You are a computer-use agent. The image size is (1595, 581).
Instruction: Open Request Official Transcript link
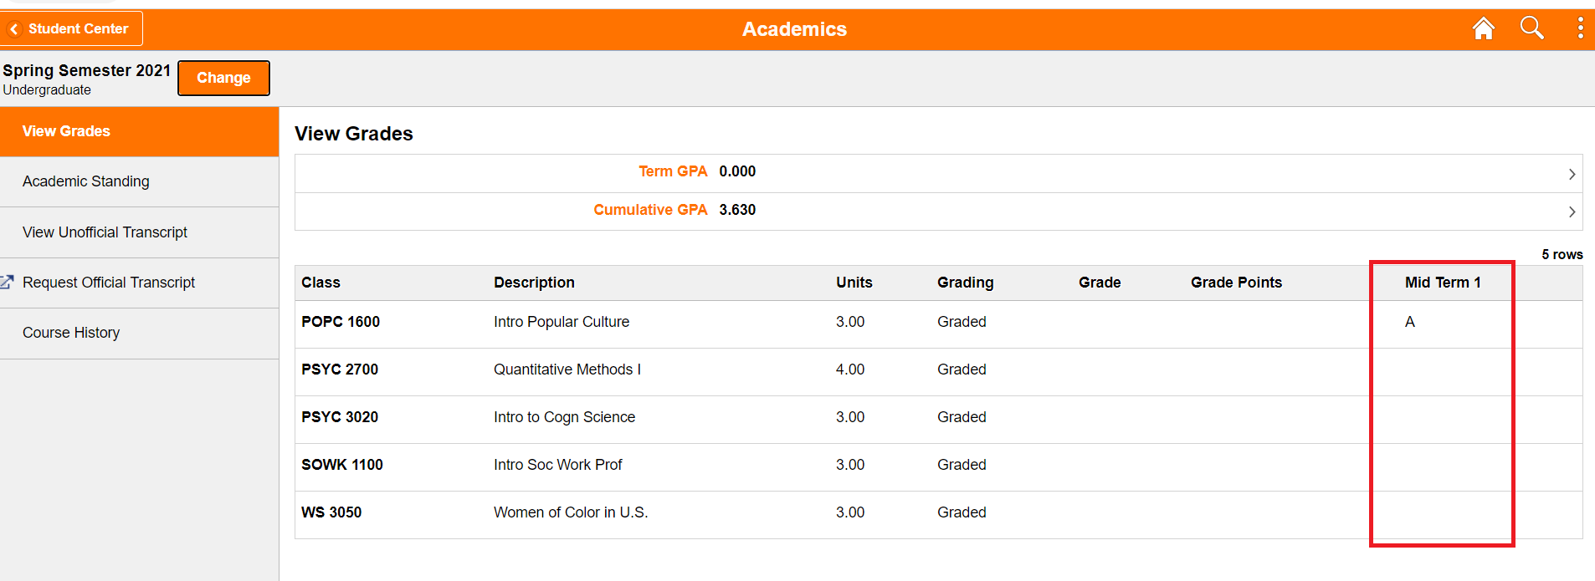point(109,283)
